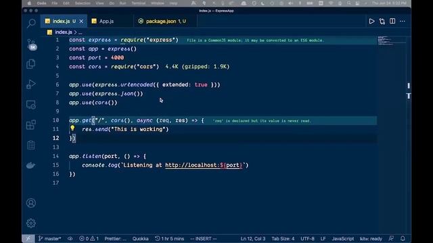
Task: Click the date and time in menu bar
Action: [389, 3]
